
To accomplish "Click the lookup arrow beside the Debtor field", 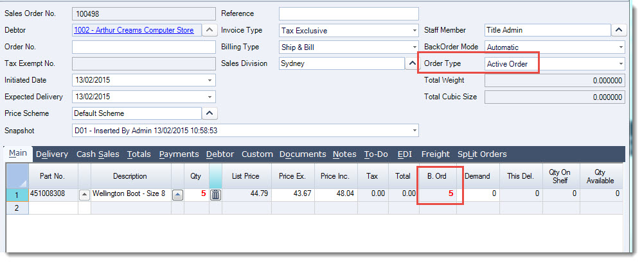I will coord(210,30).
